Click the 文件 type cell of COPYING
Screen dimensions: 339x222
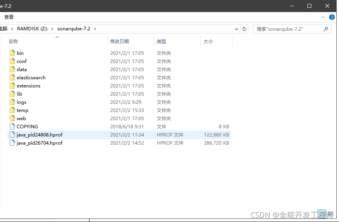[162, 126]
